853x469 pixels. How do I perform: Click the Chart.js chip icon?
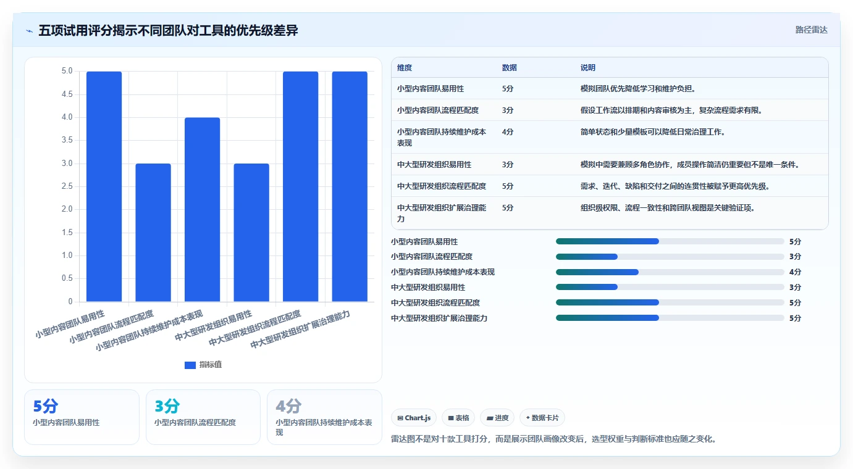point(400,418)
